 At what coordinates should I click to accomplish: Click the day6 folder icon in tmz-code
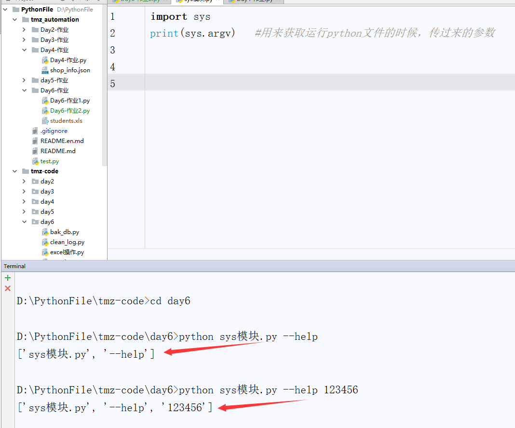coord(35,222)
